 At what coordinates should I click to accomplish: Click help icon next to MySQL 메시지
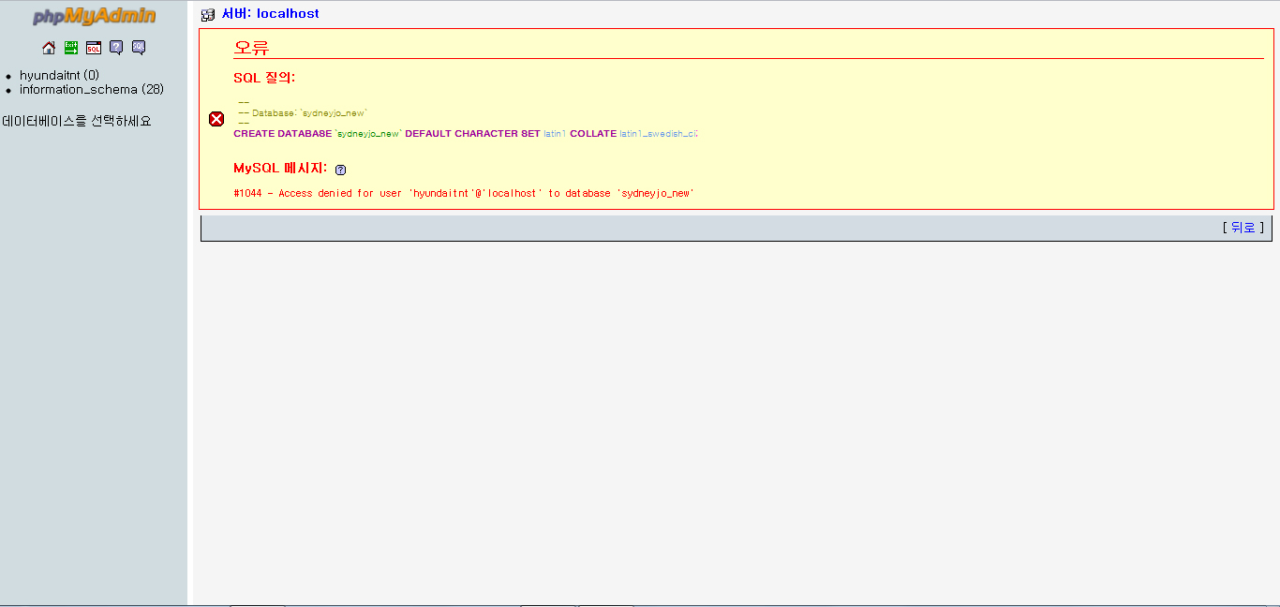pyautogui.click(x=340, y=170)
